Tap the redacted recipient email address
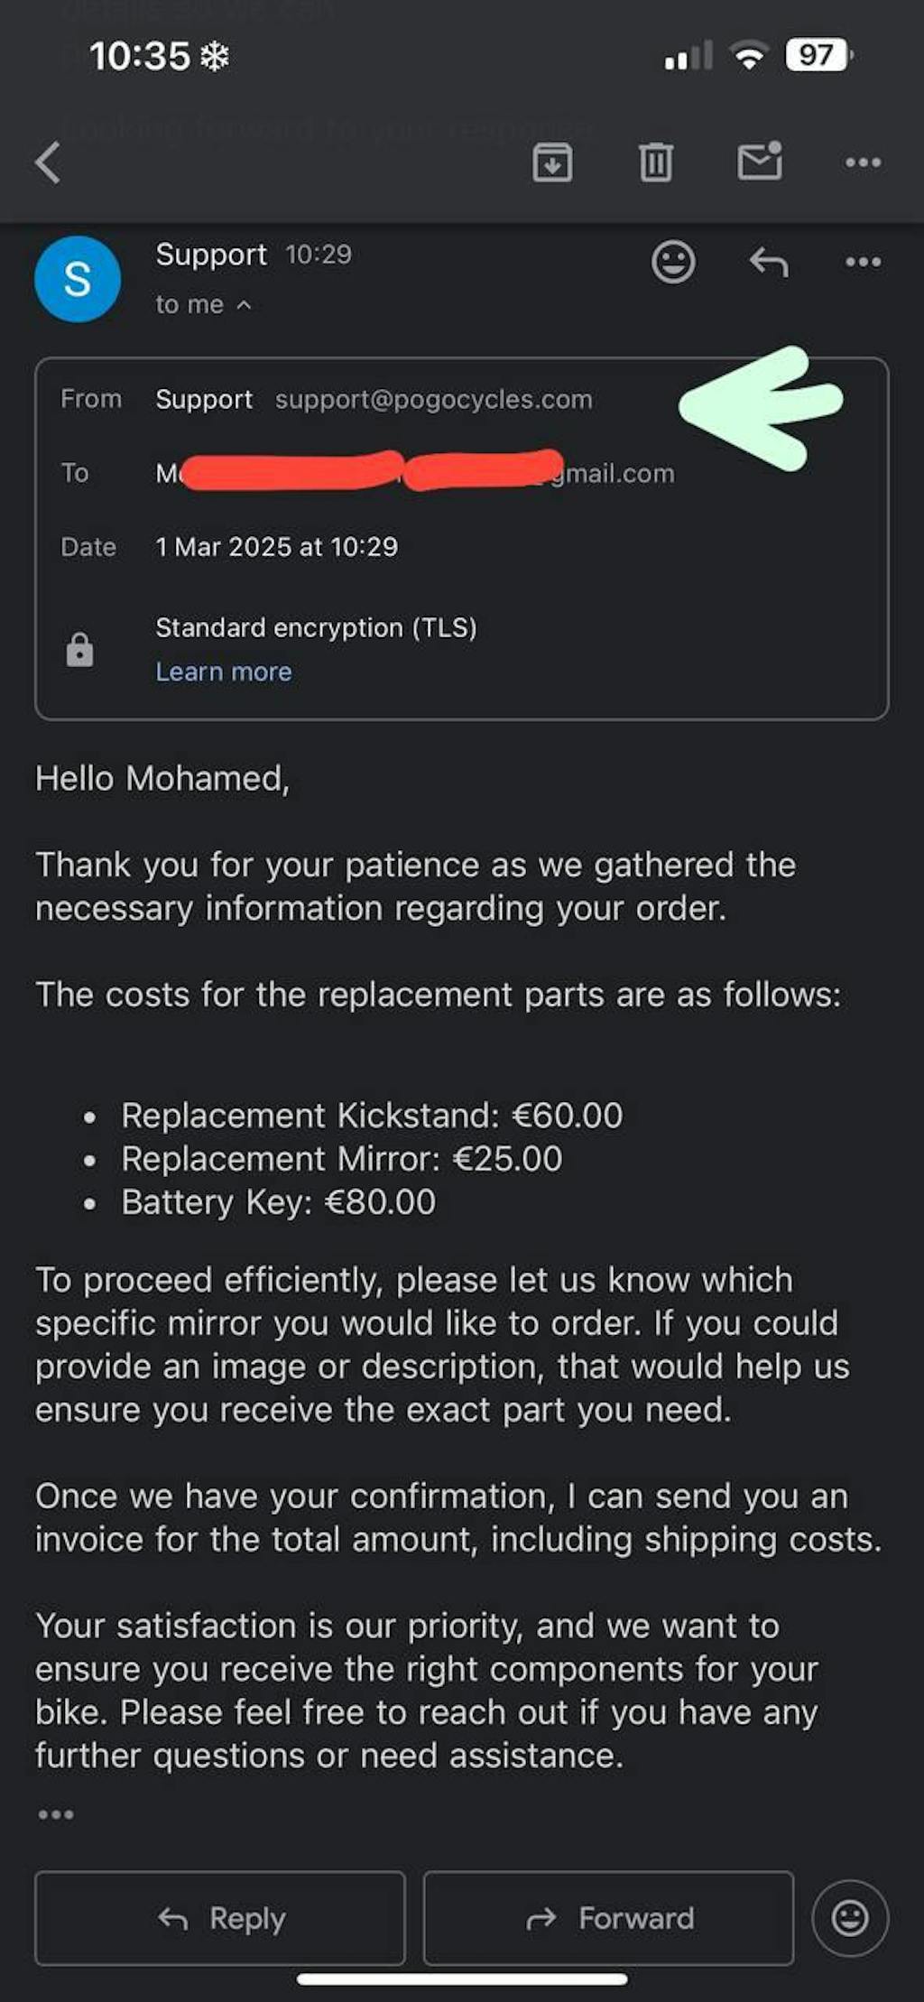924x2002 pixels. point(415,472)
